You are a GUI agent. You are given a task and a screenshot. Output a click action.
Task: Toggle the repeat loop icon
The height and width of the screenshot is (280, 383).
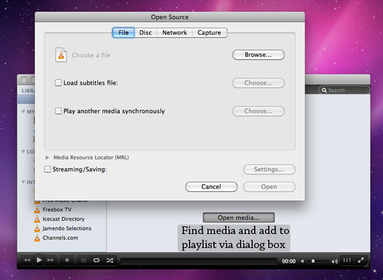point(96,260)
